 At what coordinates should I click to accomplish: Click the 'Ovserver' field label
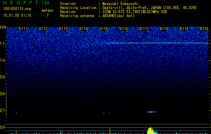pos(68,4)
